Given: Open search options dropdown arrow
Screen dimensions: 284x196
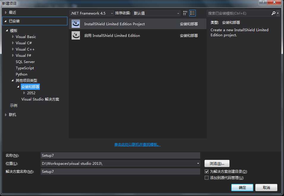Looking at the screenshot, I should pos(278,13).
